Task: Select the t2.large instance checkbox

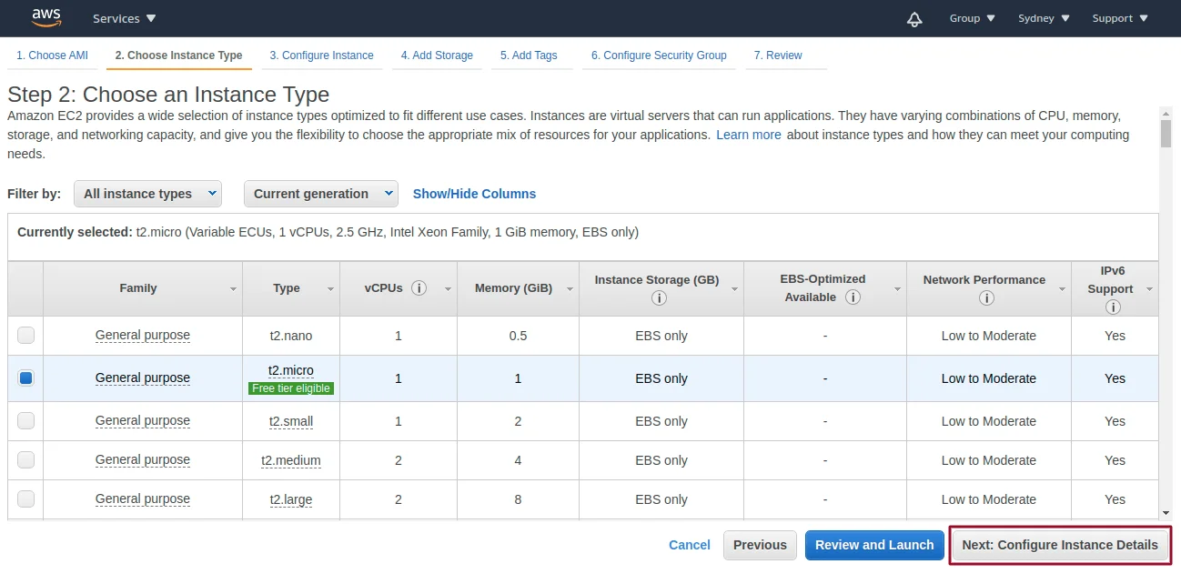Action: coord(26,499)
